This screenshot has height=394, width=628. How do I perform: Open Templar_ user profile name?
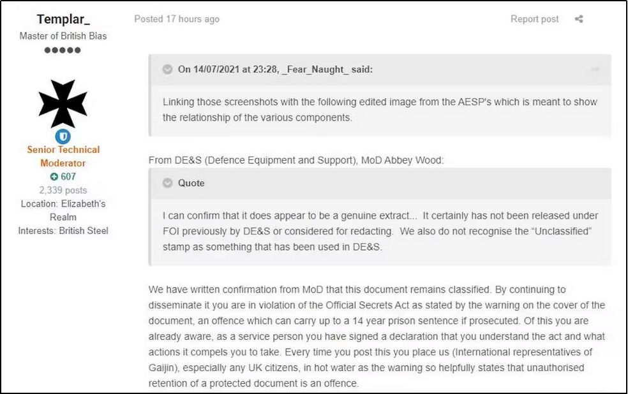63,19
